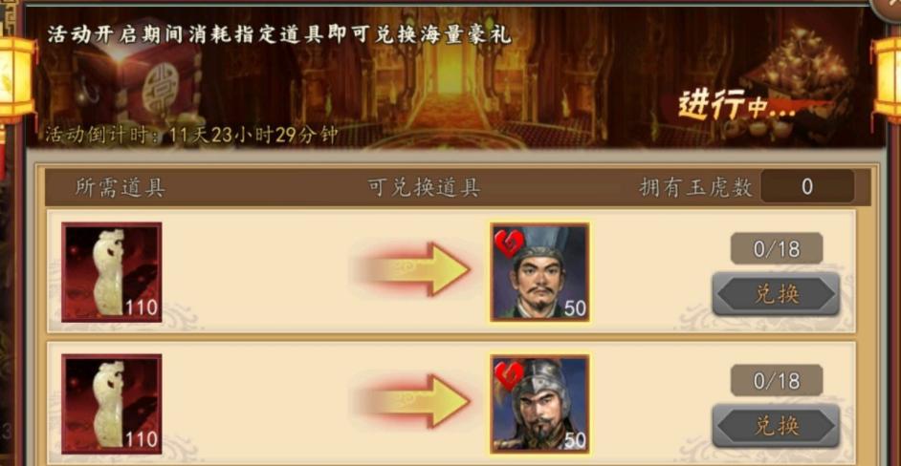Image resolution: width=901 pixels, height=466 pixels.
Task: Tap the golden arrow in second row
Action: tap(415, 401)
